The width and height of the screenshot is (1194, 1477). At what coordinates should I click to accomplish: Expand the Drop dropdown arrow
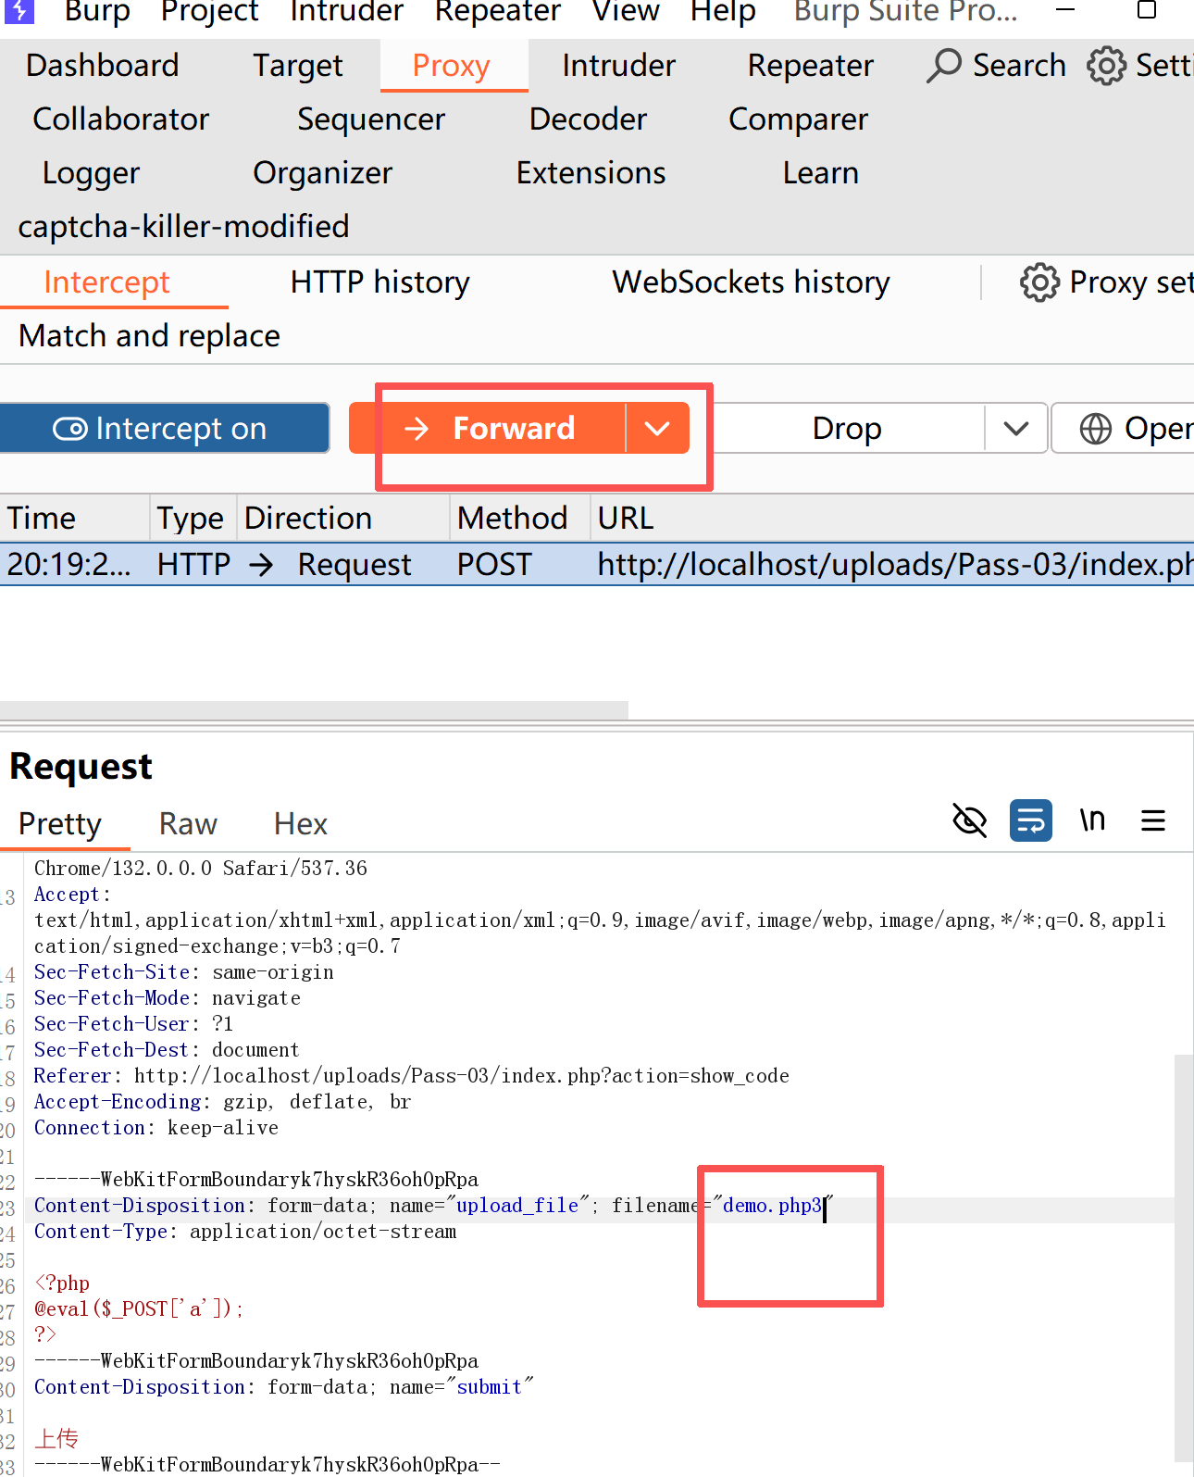(1016, 428)
